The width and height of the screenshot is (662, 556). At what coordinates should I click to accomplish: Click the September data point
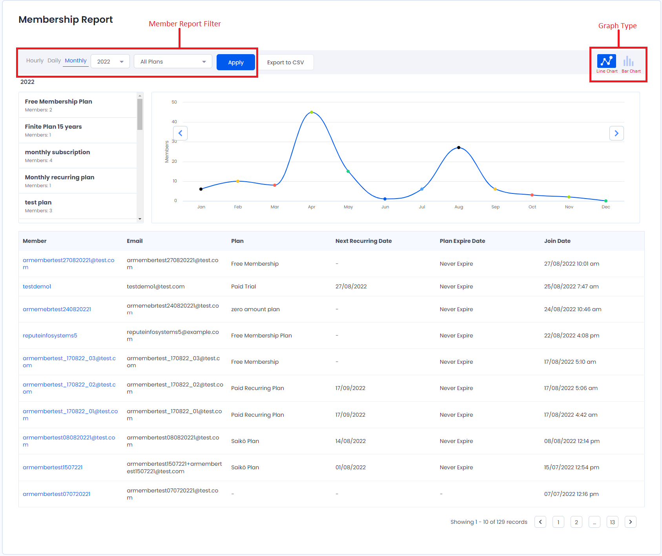click(495, 189)
